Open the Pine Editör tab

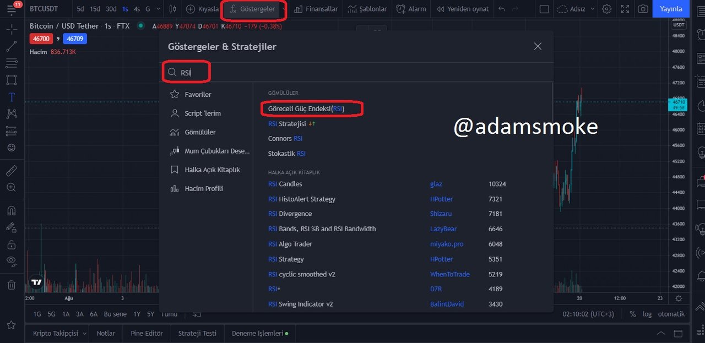(147, 333)
